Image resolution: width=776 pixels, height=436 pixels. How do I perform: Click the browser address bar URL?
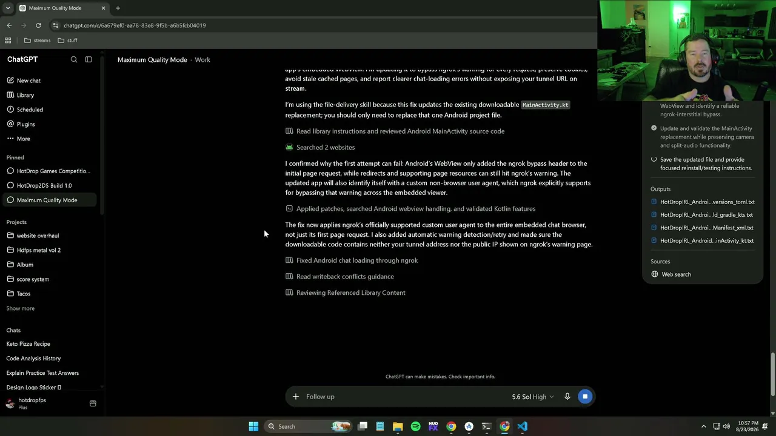[135, 25]
